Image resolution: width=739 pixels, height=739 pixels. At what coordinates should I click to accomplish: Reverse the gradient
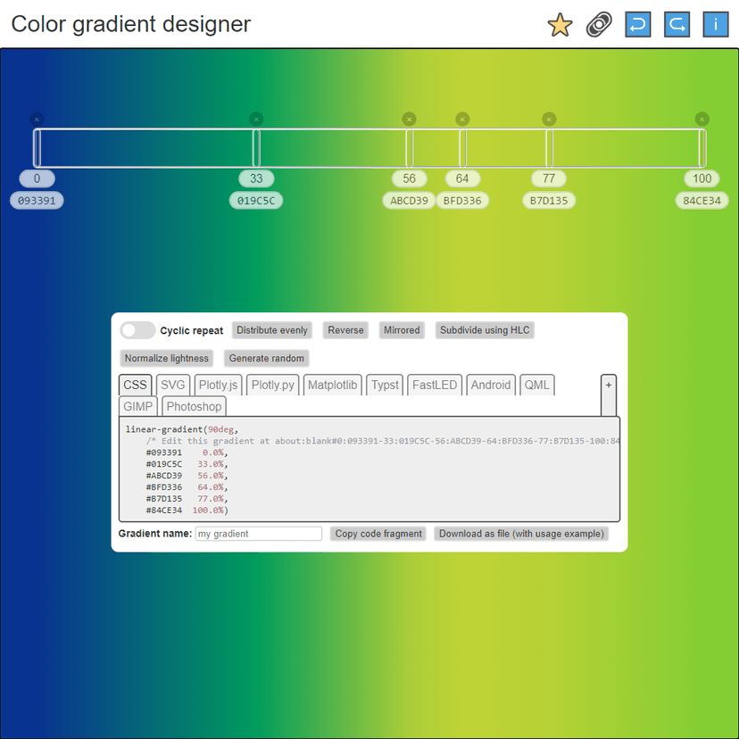point(345,329)
